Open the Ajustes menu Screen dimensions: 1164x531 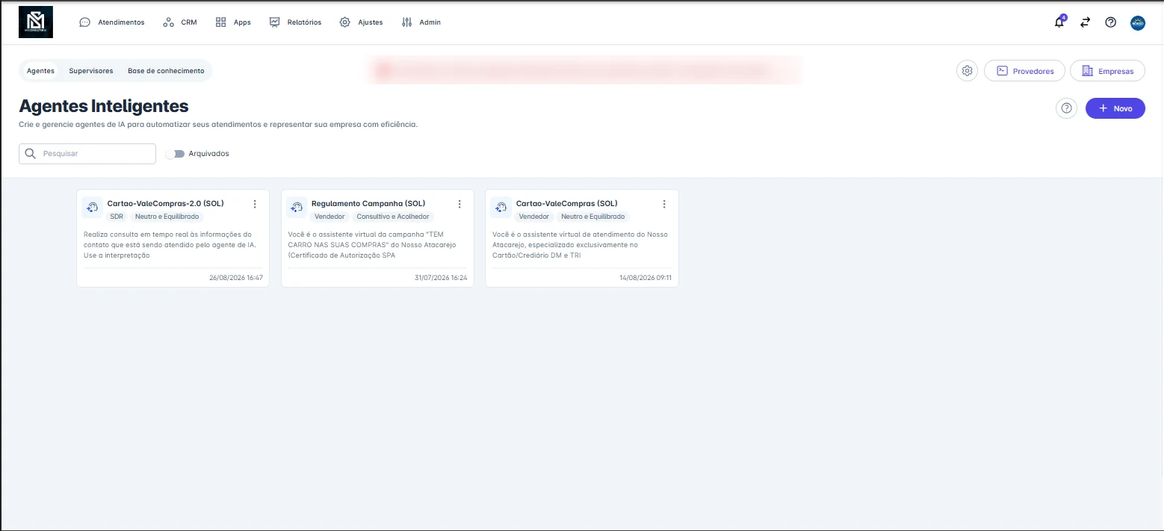coord(361,22)
